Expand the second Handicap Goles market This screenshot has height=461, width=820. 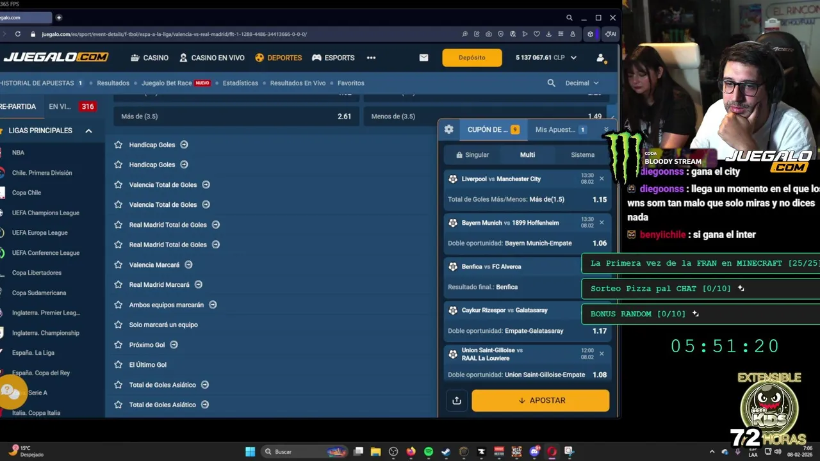[184, 165]
